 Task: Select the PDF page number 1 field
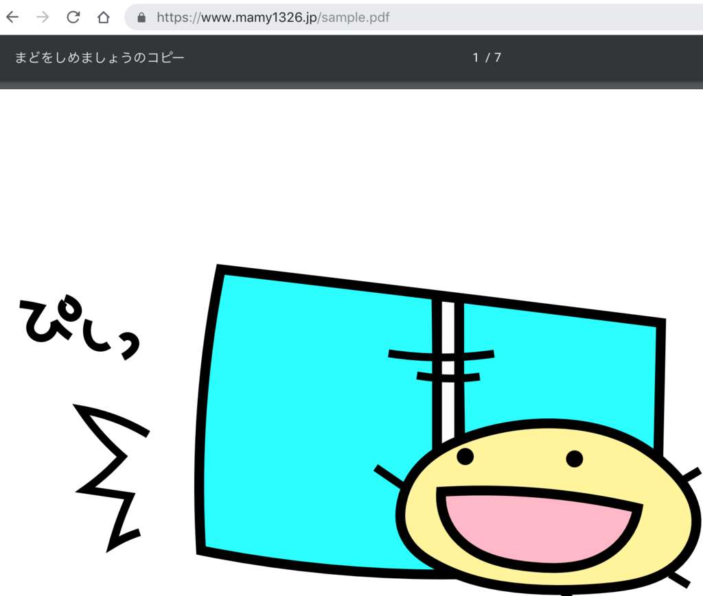[x=476, y=58]
